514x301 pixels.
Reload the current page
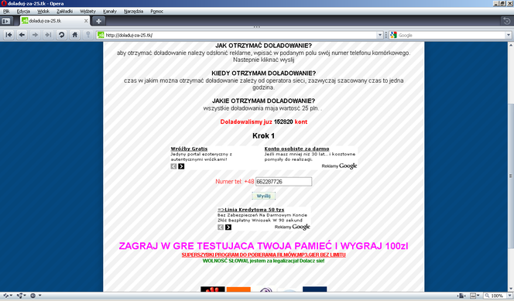pyautogui.click(x=61, y=35)
